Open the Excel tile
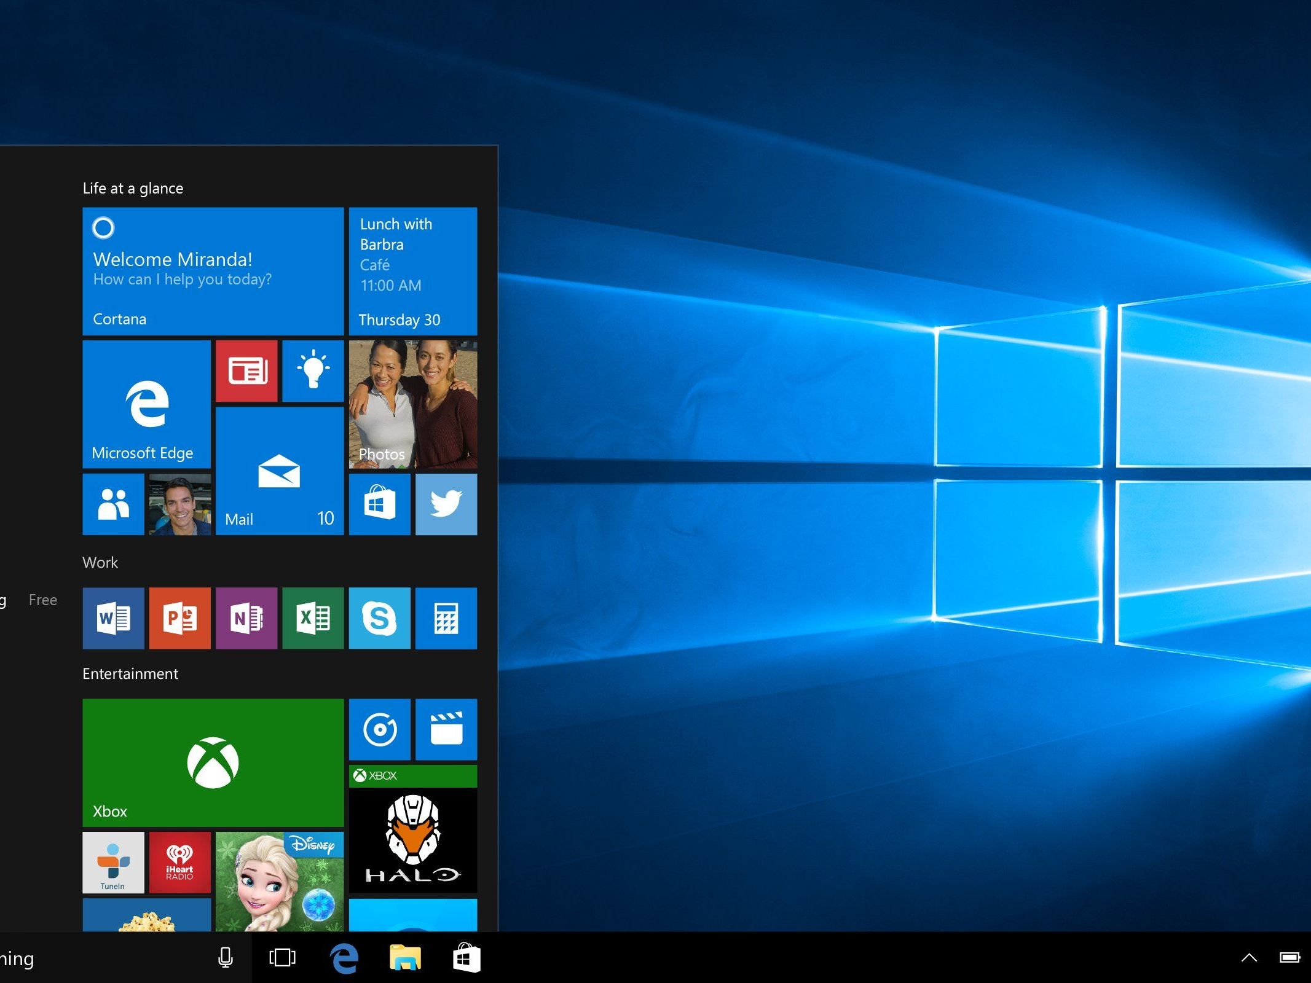1311x983 pixels. 313,618
